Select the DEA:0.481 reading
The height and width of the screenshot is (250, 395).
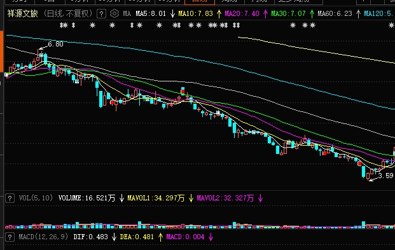(x=137, y=237)
